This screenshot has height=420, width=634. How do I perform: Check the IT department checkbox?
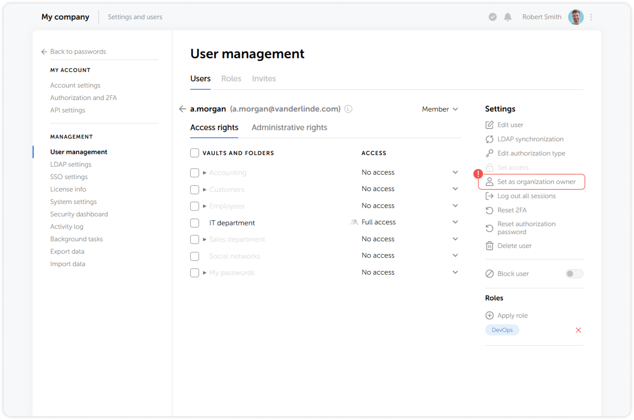[x=194, y=223]
